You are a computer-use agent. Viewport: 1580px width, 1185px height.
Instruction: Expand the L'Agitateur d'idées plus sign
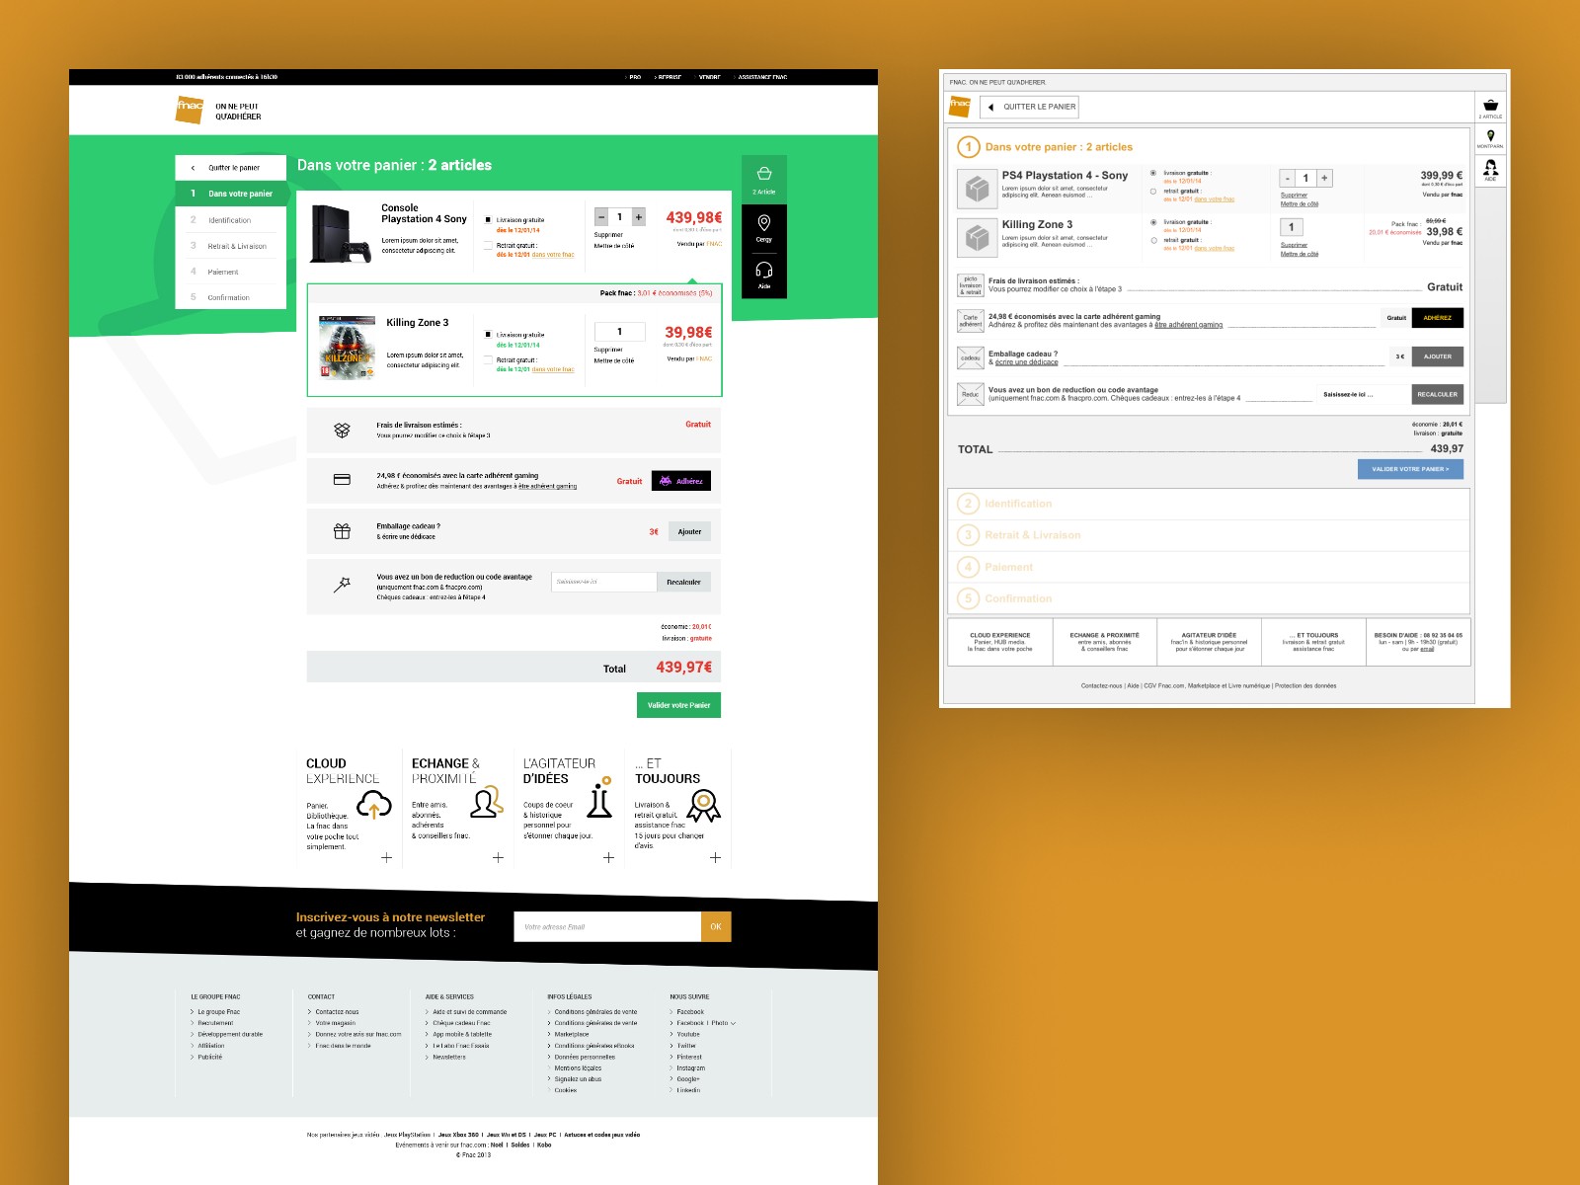click(x=609, y=858)
